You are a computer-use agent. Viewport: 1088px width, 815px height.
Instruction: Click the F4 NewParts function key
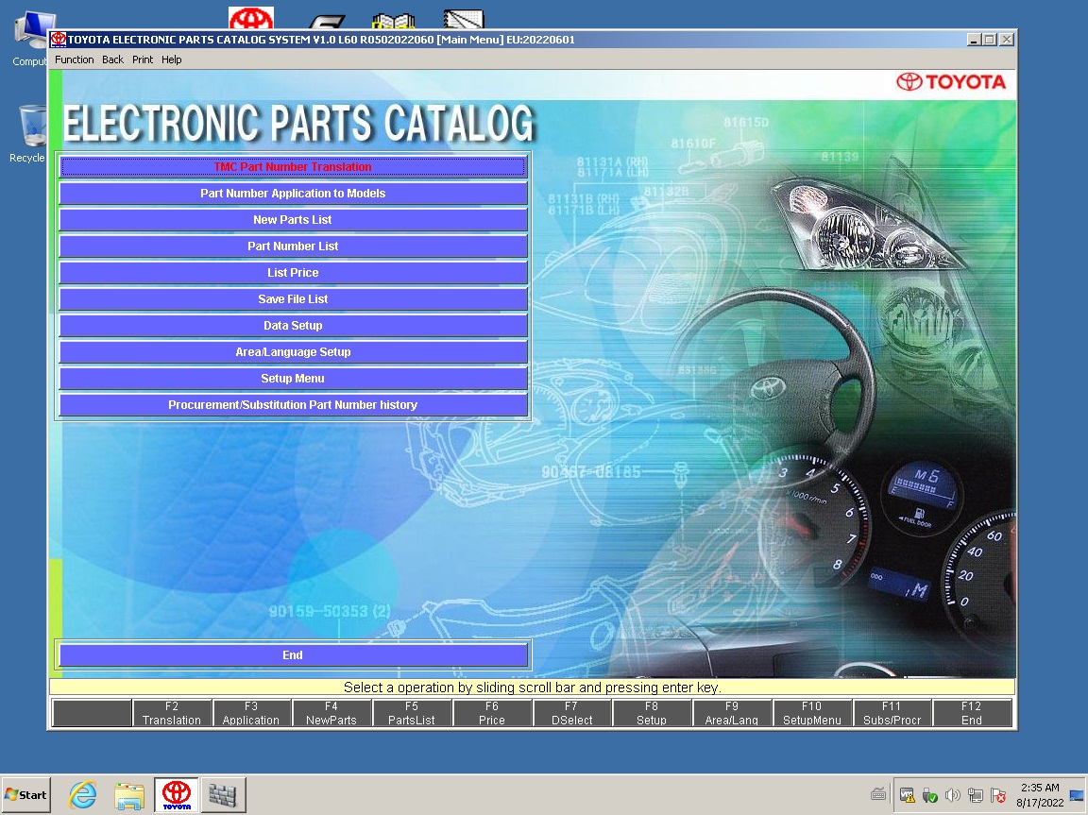[331, 713]
